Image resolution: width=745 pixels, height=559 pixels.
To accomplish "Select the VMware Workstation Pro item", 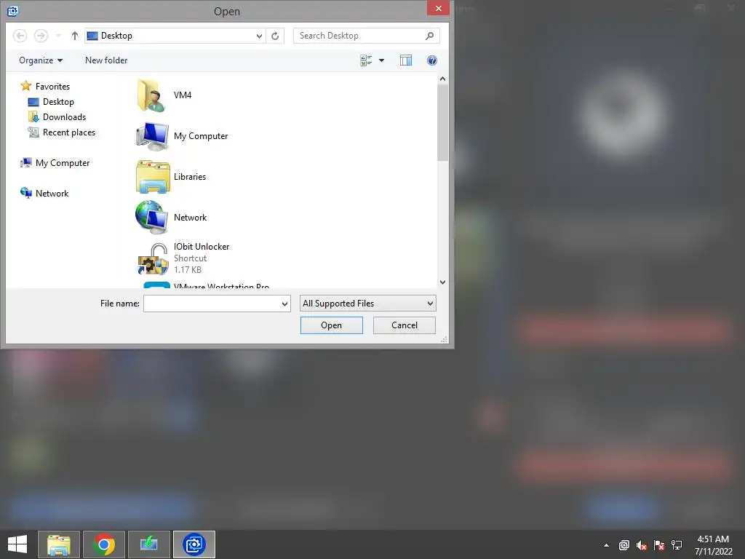I will point(221,286).
